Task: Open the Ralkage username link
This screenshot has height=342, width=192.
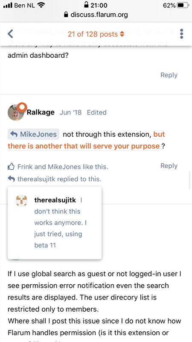Action: pos(41,112)
